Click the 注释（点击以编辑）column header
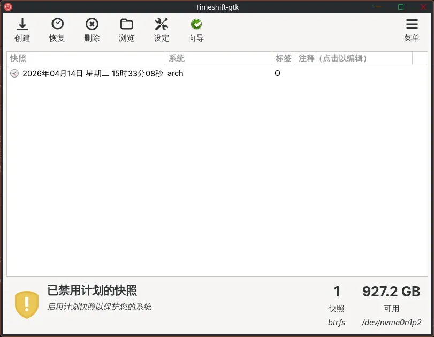This screenshot has width=434, height=337. point(354,58)
